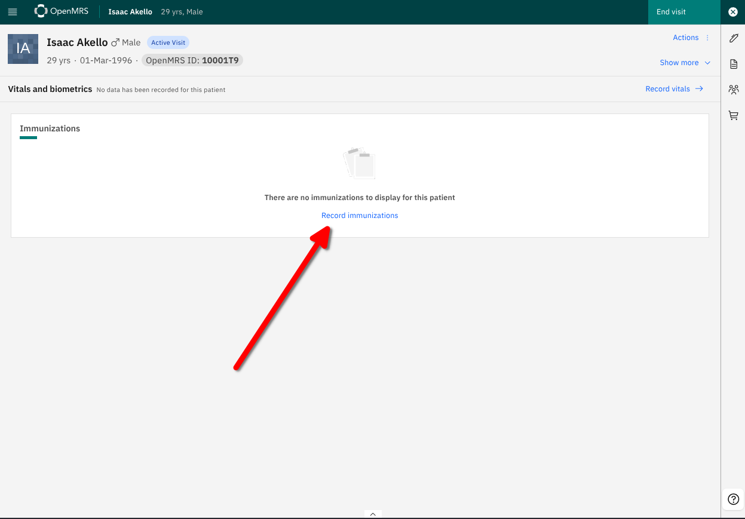Click the IA patient avatar thumbnail
The height and width of the screenshot is (519, 745).
click(x=23, y=49)
